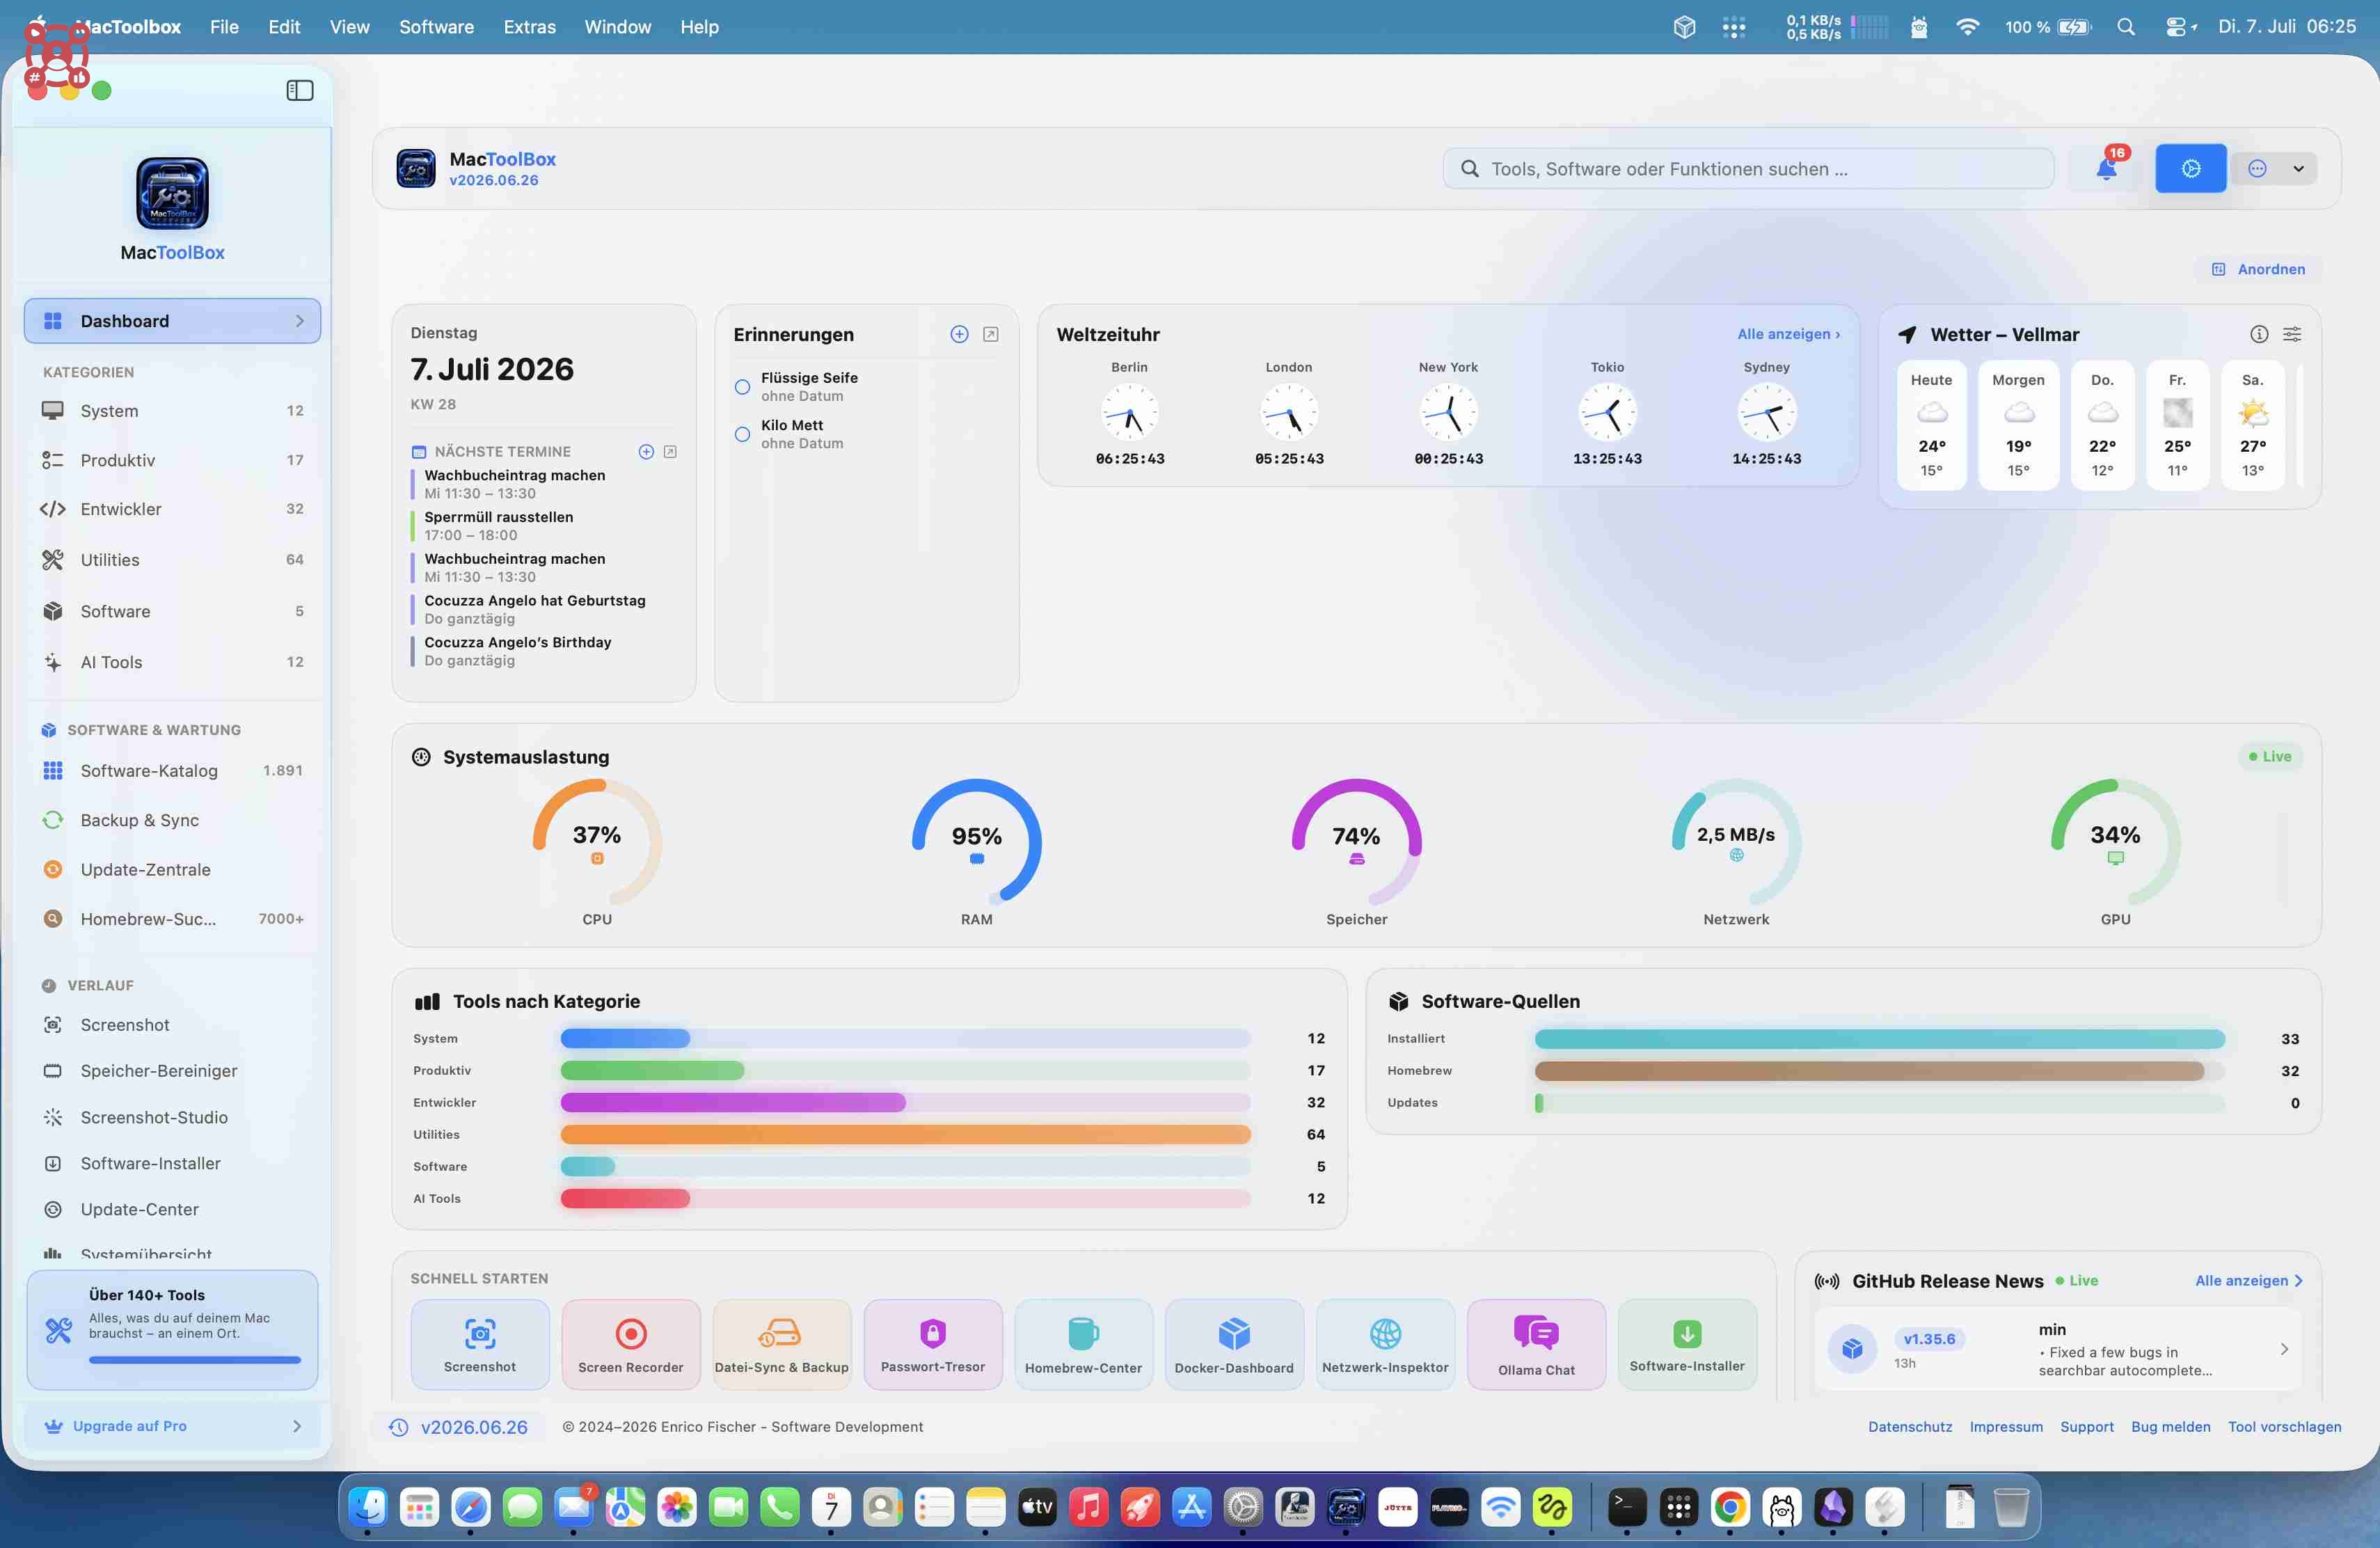
Task: Click the Utilities bar in category chart
Action: click(x=905, y=1134)
